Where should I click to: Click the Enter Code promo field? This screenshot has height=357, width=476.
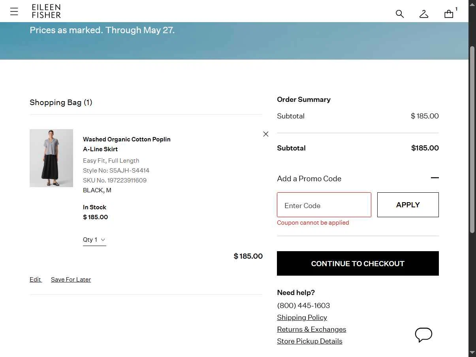click(x=324, y=205)
